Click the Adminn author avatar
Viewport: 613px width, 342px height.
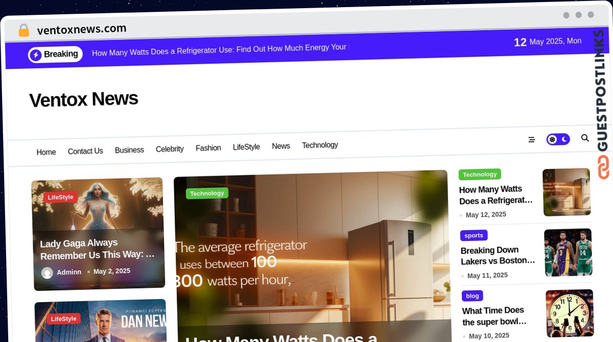(x=47, y=273)
